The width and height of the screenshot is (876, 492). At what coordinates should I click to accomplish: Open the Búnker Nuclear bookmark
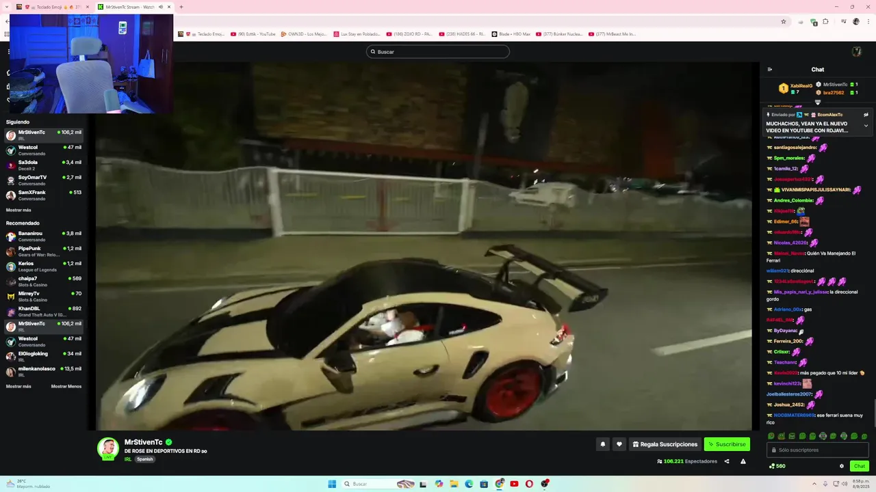pos(560,33)
